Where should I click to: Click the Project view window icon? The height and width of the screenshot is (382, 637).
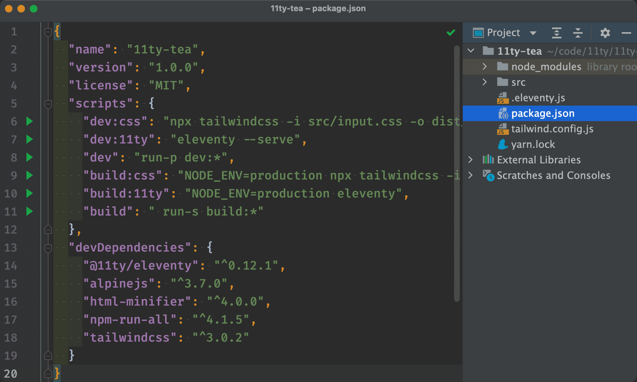(478, 33)
